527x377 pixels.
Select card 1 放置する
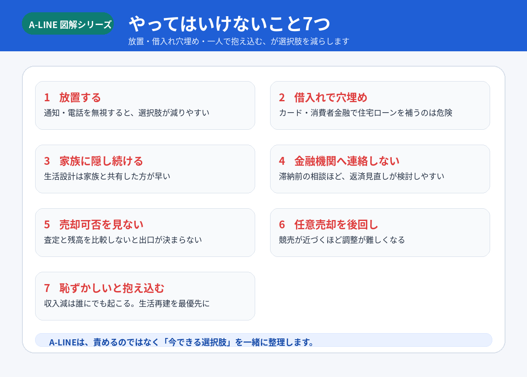(145, 105)
